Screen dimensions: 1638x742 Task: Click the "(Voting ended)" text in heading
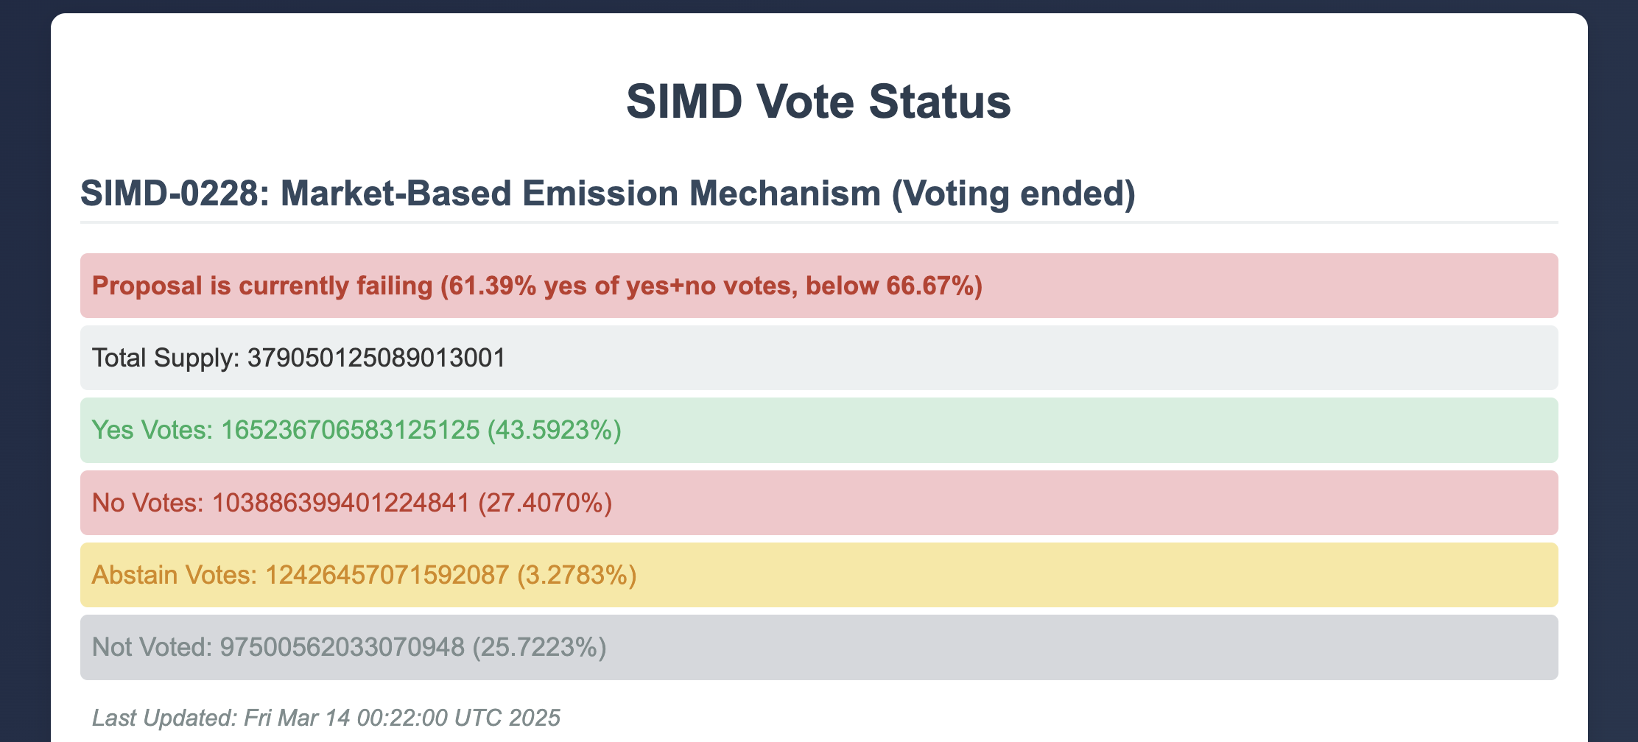click(1013, 194)
